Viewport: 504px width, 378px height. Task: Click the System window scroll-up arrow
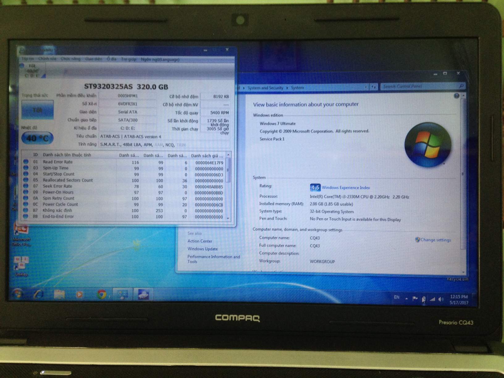(x=463, y=96)
